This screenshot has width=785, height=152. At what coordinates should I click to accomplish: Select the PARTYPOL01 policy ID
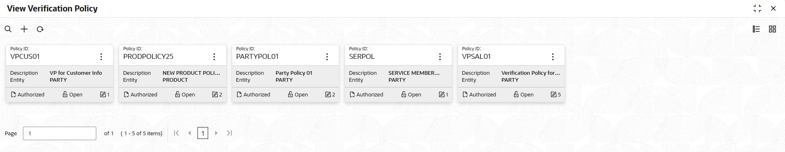pos(257,56)
